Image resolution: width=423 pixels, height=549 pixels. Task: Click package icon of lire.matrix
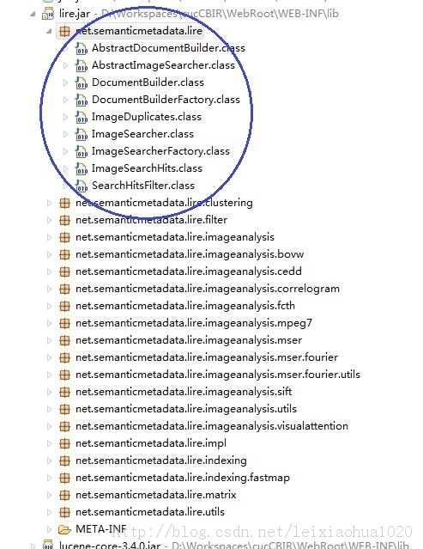64,494
